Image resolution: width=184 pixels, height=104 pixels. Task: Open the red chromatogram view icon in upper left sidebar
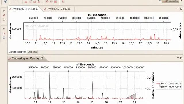(x=4, y=15)
